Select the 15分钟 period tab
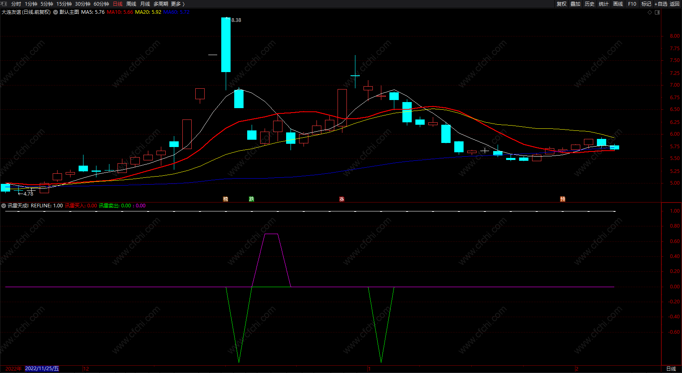The image size is (682, 373). point(64,4)
